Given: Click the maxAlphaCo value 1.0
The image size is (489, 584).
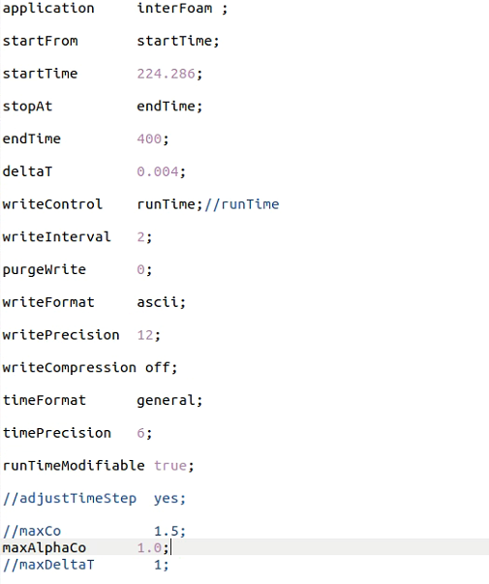Looking at the screenshot, I should (149, 547).
